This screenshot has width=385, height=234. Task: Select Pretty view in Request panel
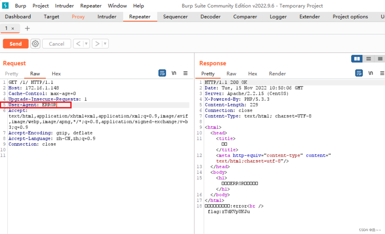point(11,74)
